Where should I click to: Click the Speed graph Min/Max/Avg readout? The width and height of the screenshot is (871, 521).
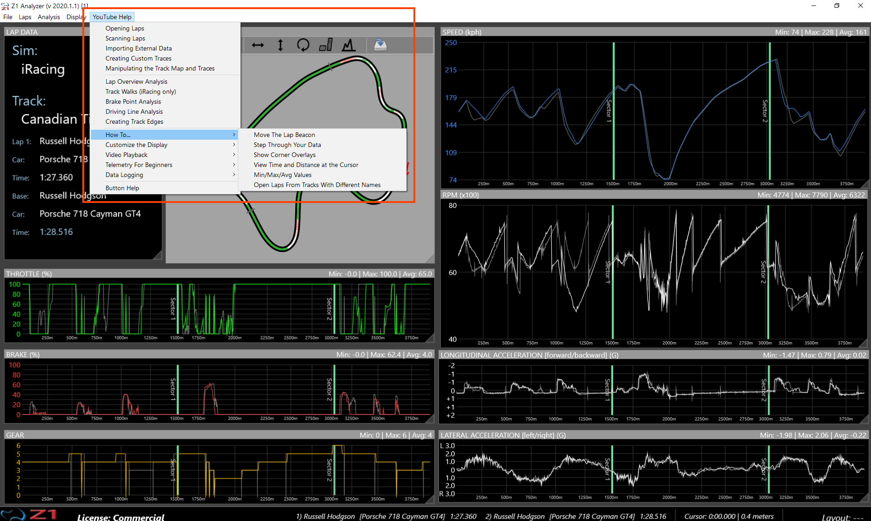tap(821, 32)
